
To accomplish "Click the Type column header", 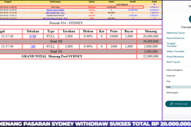I will [x=51, y=31].
